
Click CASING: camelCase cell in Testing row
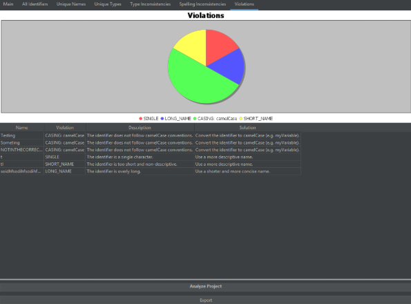65,135
